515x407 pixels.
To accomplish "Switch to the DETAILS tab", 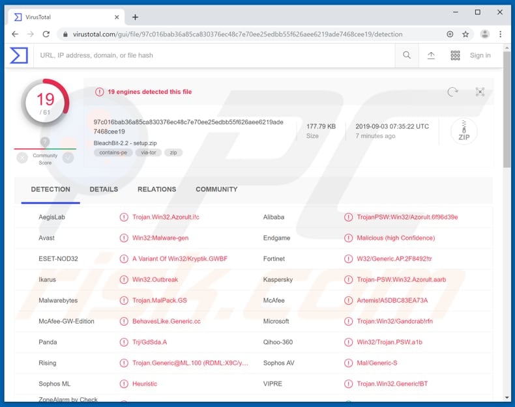I will coord(104,189).
